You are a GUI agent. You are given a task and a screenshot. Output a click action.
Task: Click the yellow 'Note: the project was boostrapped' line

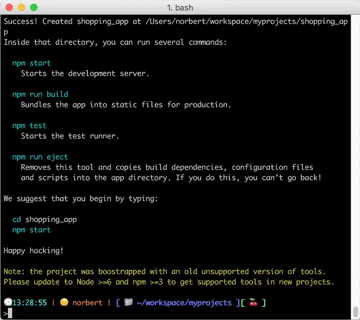point(165,271)
